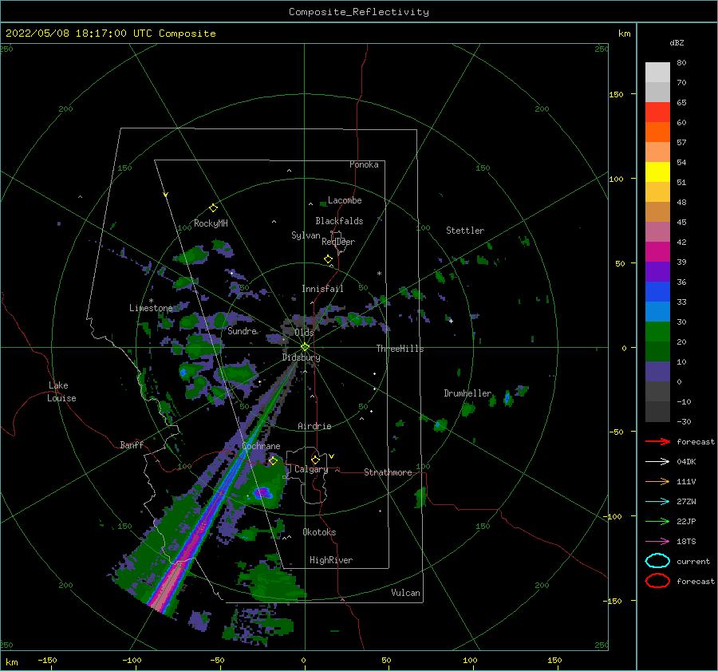Click the blue echo cell near Drumheller
Viewport: 718px width, 671px height.
[x=507, y=397]
